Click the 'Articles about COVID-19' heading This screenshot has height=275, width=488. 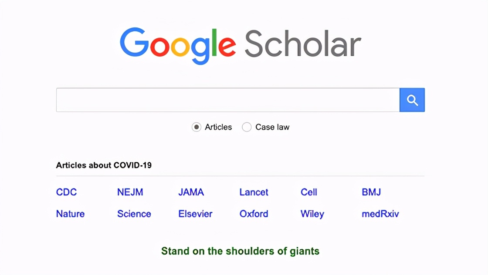click(104, 165)
